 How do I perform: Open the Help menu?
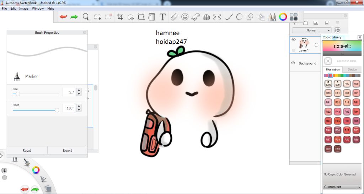click(x=50, y=9)
